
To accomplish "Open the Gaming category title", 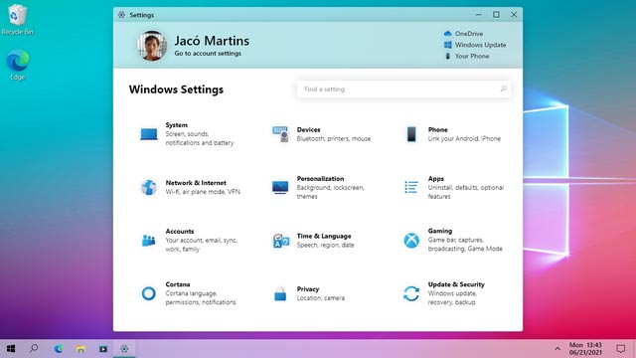I will click(x=440, y=231).
